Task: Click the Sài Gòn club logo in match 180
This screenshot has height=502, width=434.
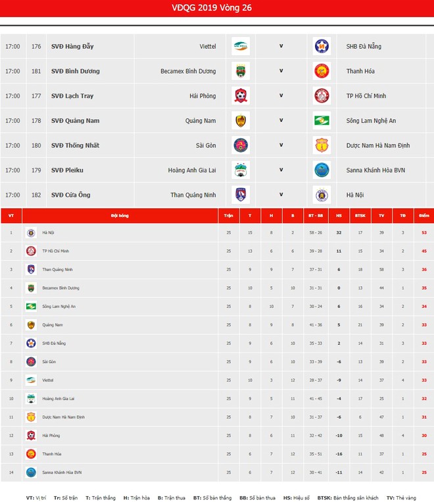Action: (x=241, y=145)
